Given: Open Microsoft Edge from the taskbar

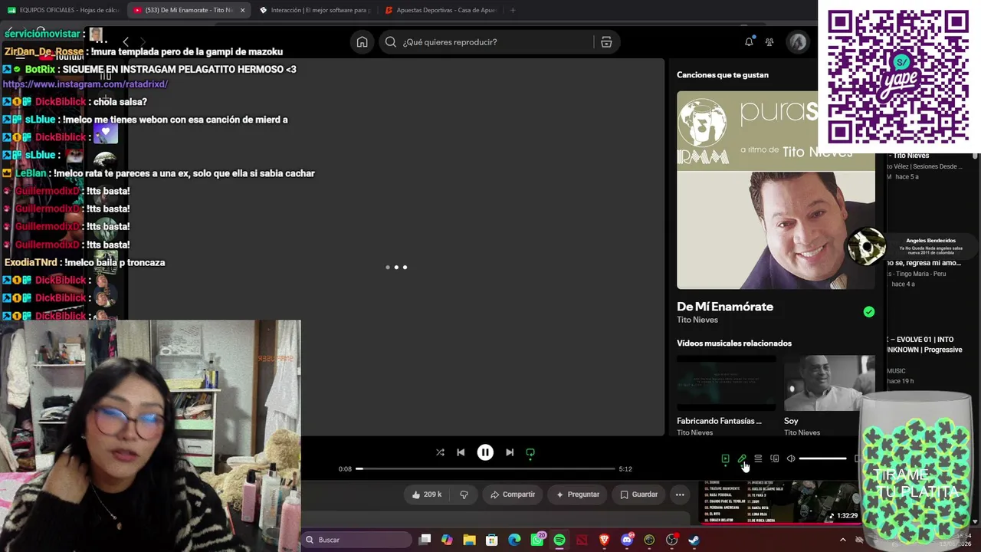Looking at the screenshot, I should [514, 540].
